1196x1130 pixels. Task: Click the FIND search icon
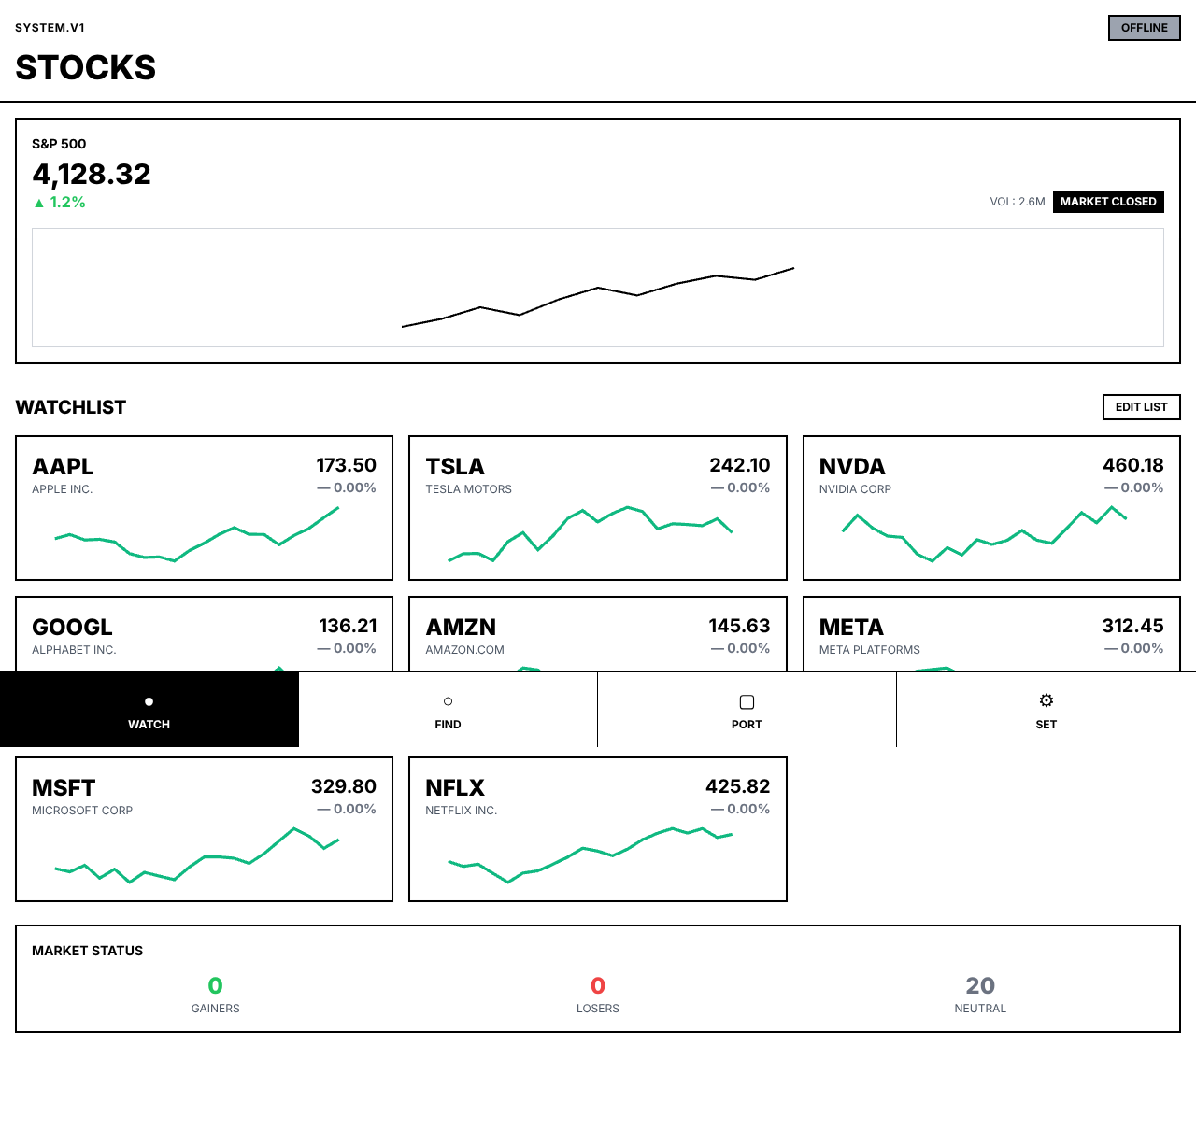pyautogui.click(x=448, y=700)
